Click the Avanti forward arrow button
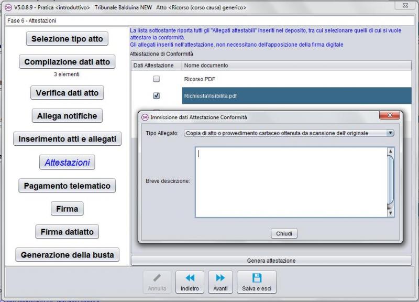Image resolution: width=419 pixels, height=302 pixels. click(x=220, y=283)
